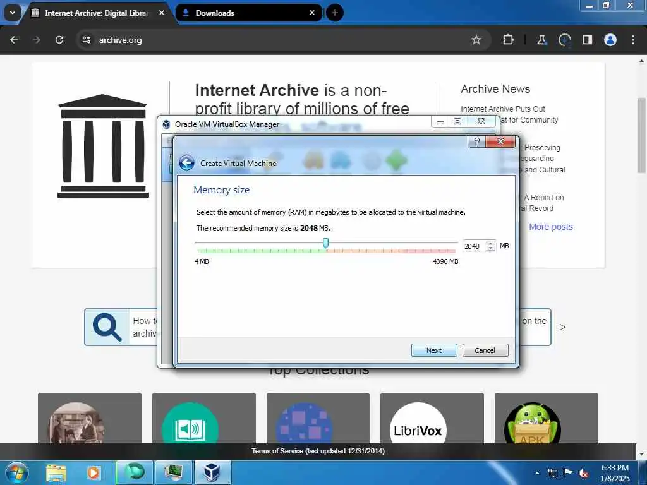The width and height of the screenshot is (647, 485).
Task: Open the APK Android collection thumbnail
Action: 546,418
